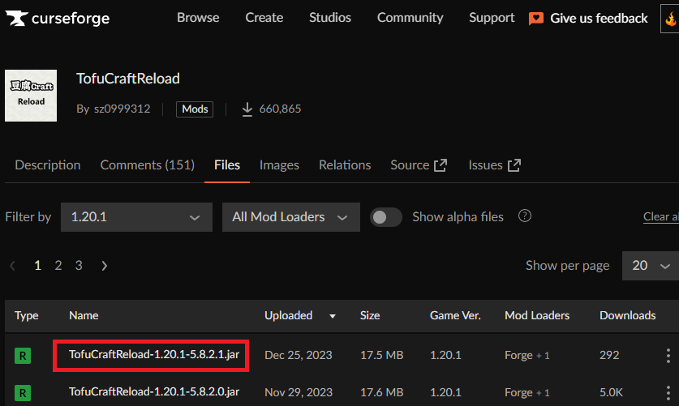The image size is (679, 406).
Task: Open the Browse menu in navigation
Action: coord(198,18)
